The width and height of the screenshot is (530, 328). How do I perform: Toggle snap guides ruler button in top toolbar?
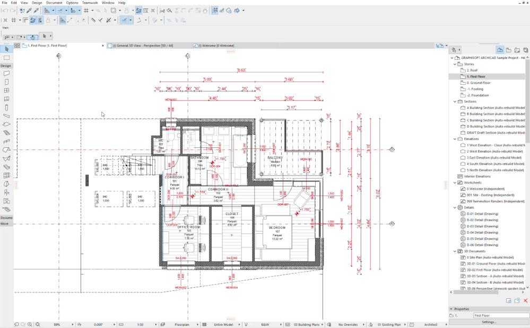pos(60,11)
